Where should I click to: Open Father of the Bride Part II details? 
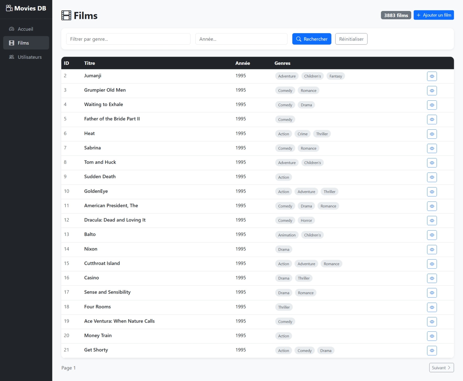point(432,119)
